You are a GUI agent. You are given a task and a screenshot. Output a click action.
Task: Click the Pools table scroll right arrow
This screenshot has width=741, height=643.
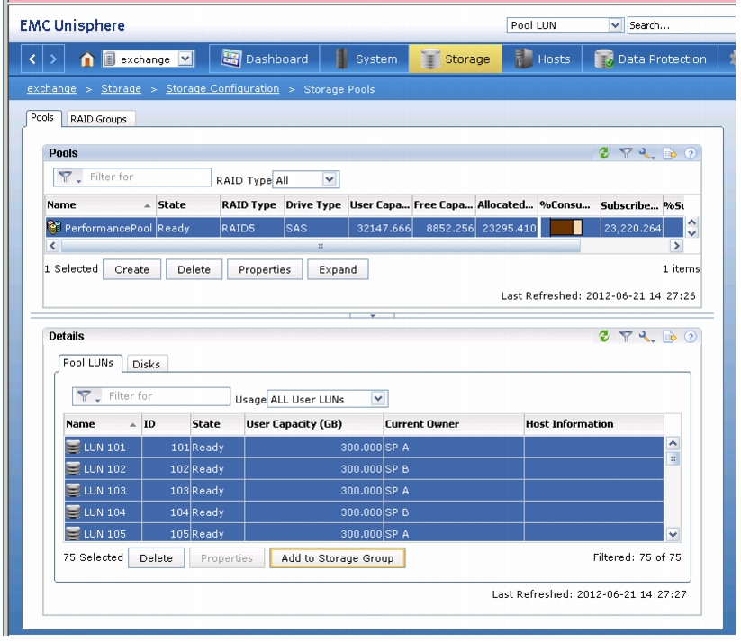coord(676,246)
